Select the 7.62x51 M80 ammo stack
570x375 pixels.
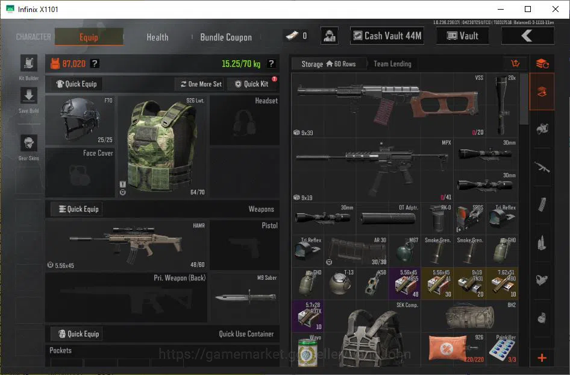coord(502,283)
